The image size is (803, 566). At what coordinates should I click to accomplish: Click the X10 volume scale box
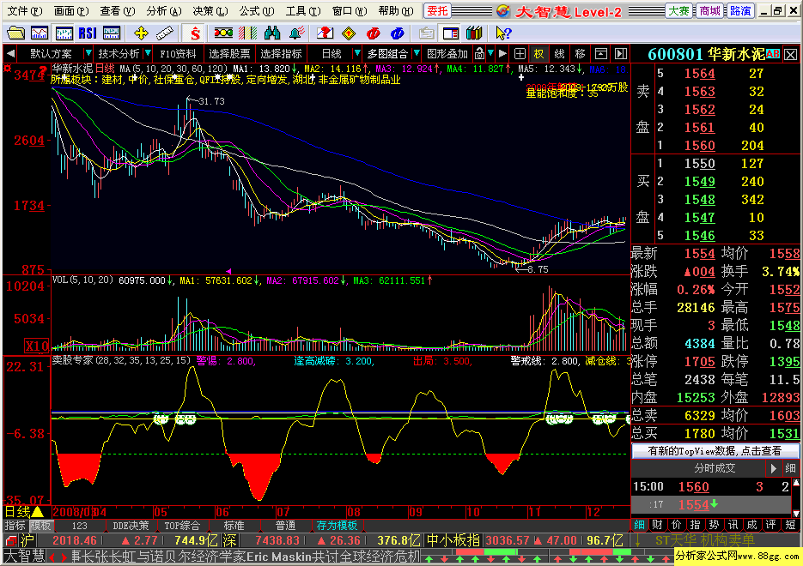pos(36,345)
